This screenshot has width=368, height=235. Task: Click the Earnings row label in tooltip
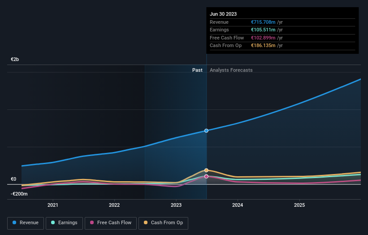click(219, 30)
